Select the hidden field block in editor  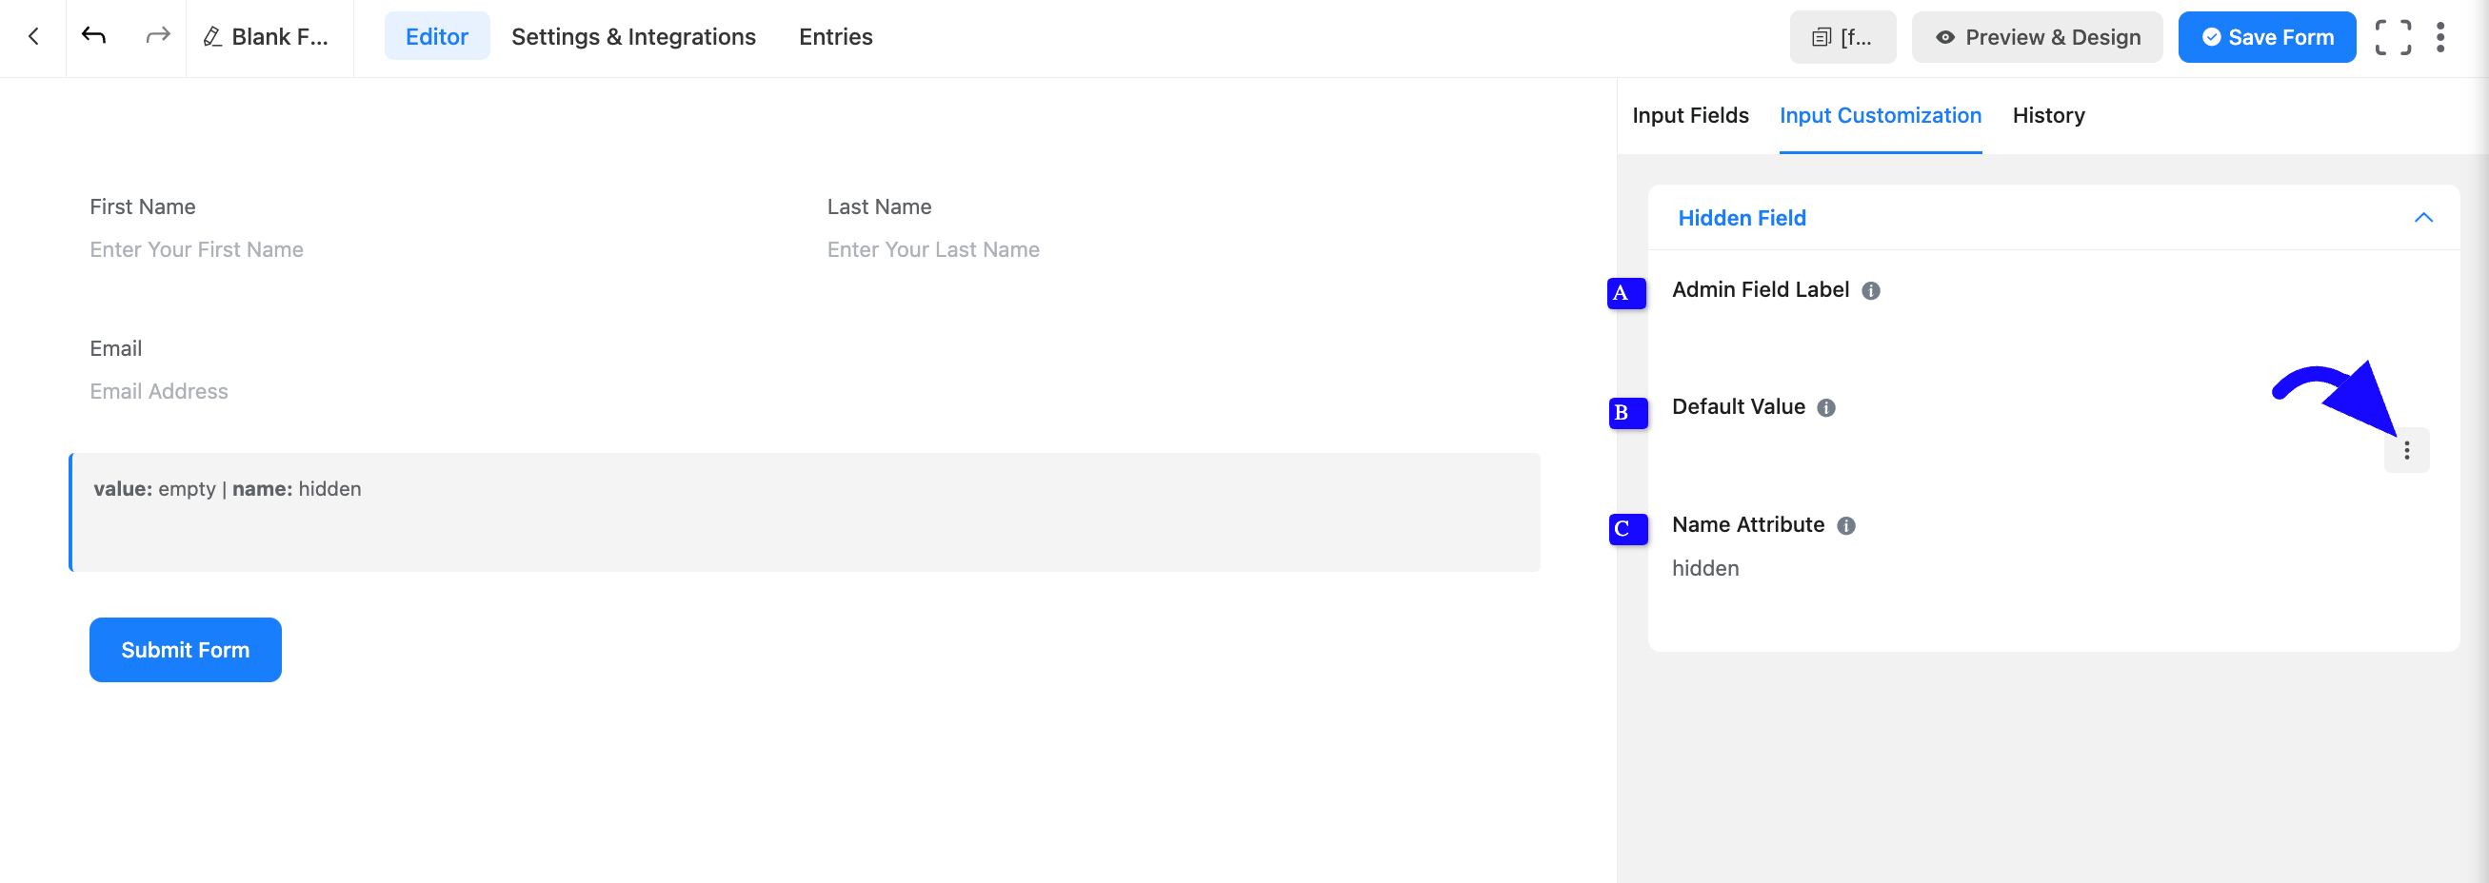click(x=805, y=513)
